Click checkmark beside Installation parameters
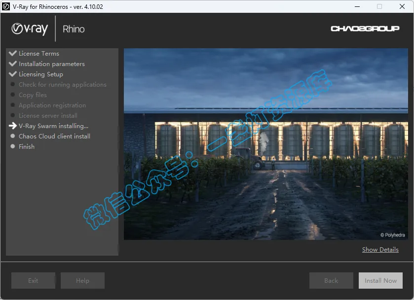Screen dimensions: 414x300 point(13,64)
